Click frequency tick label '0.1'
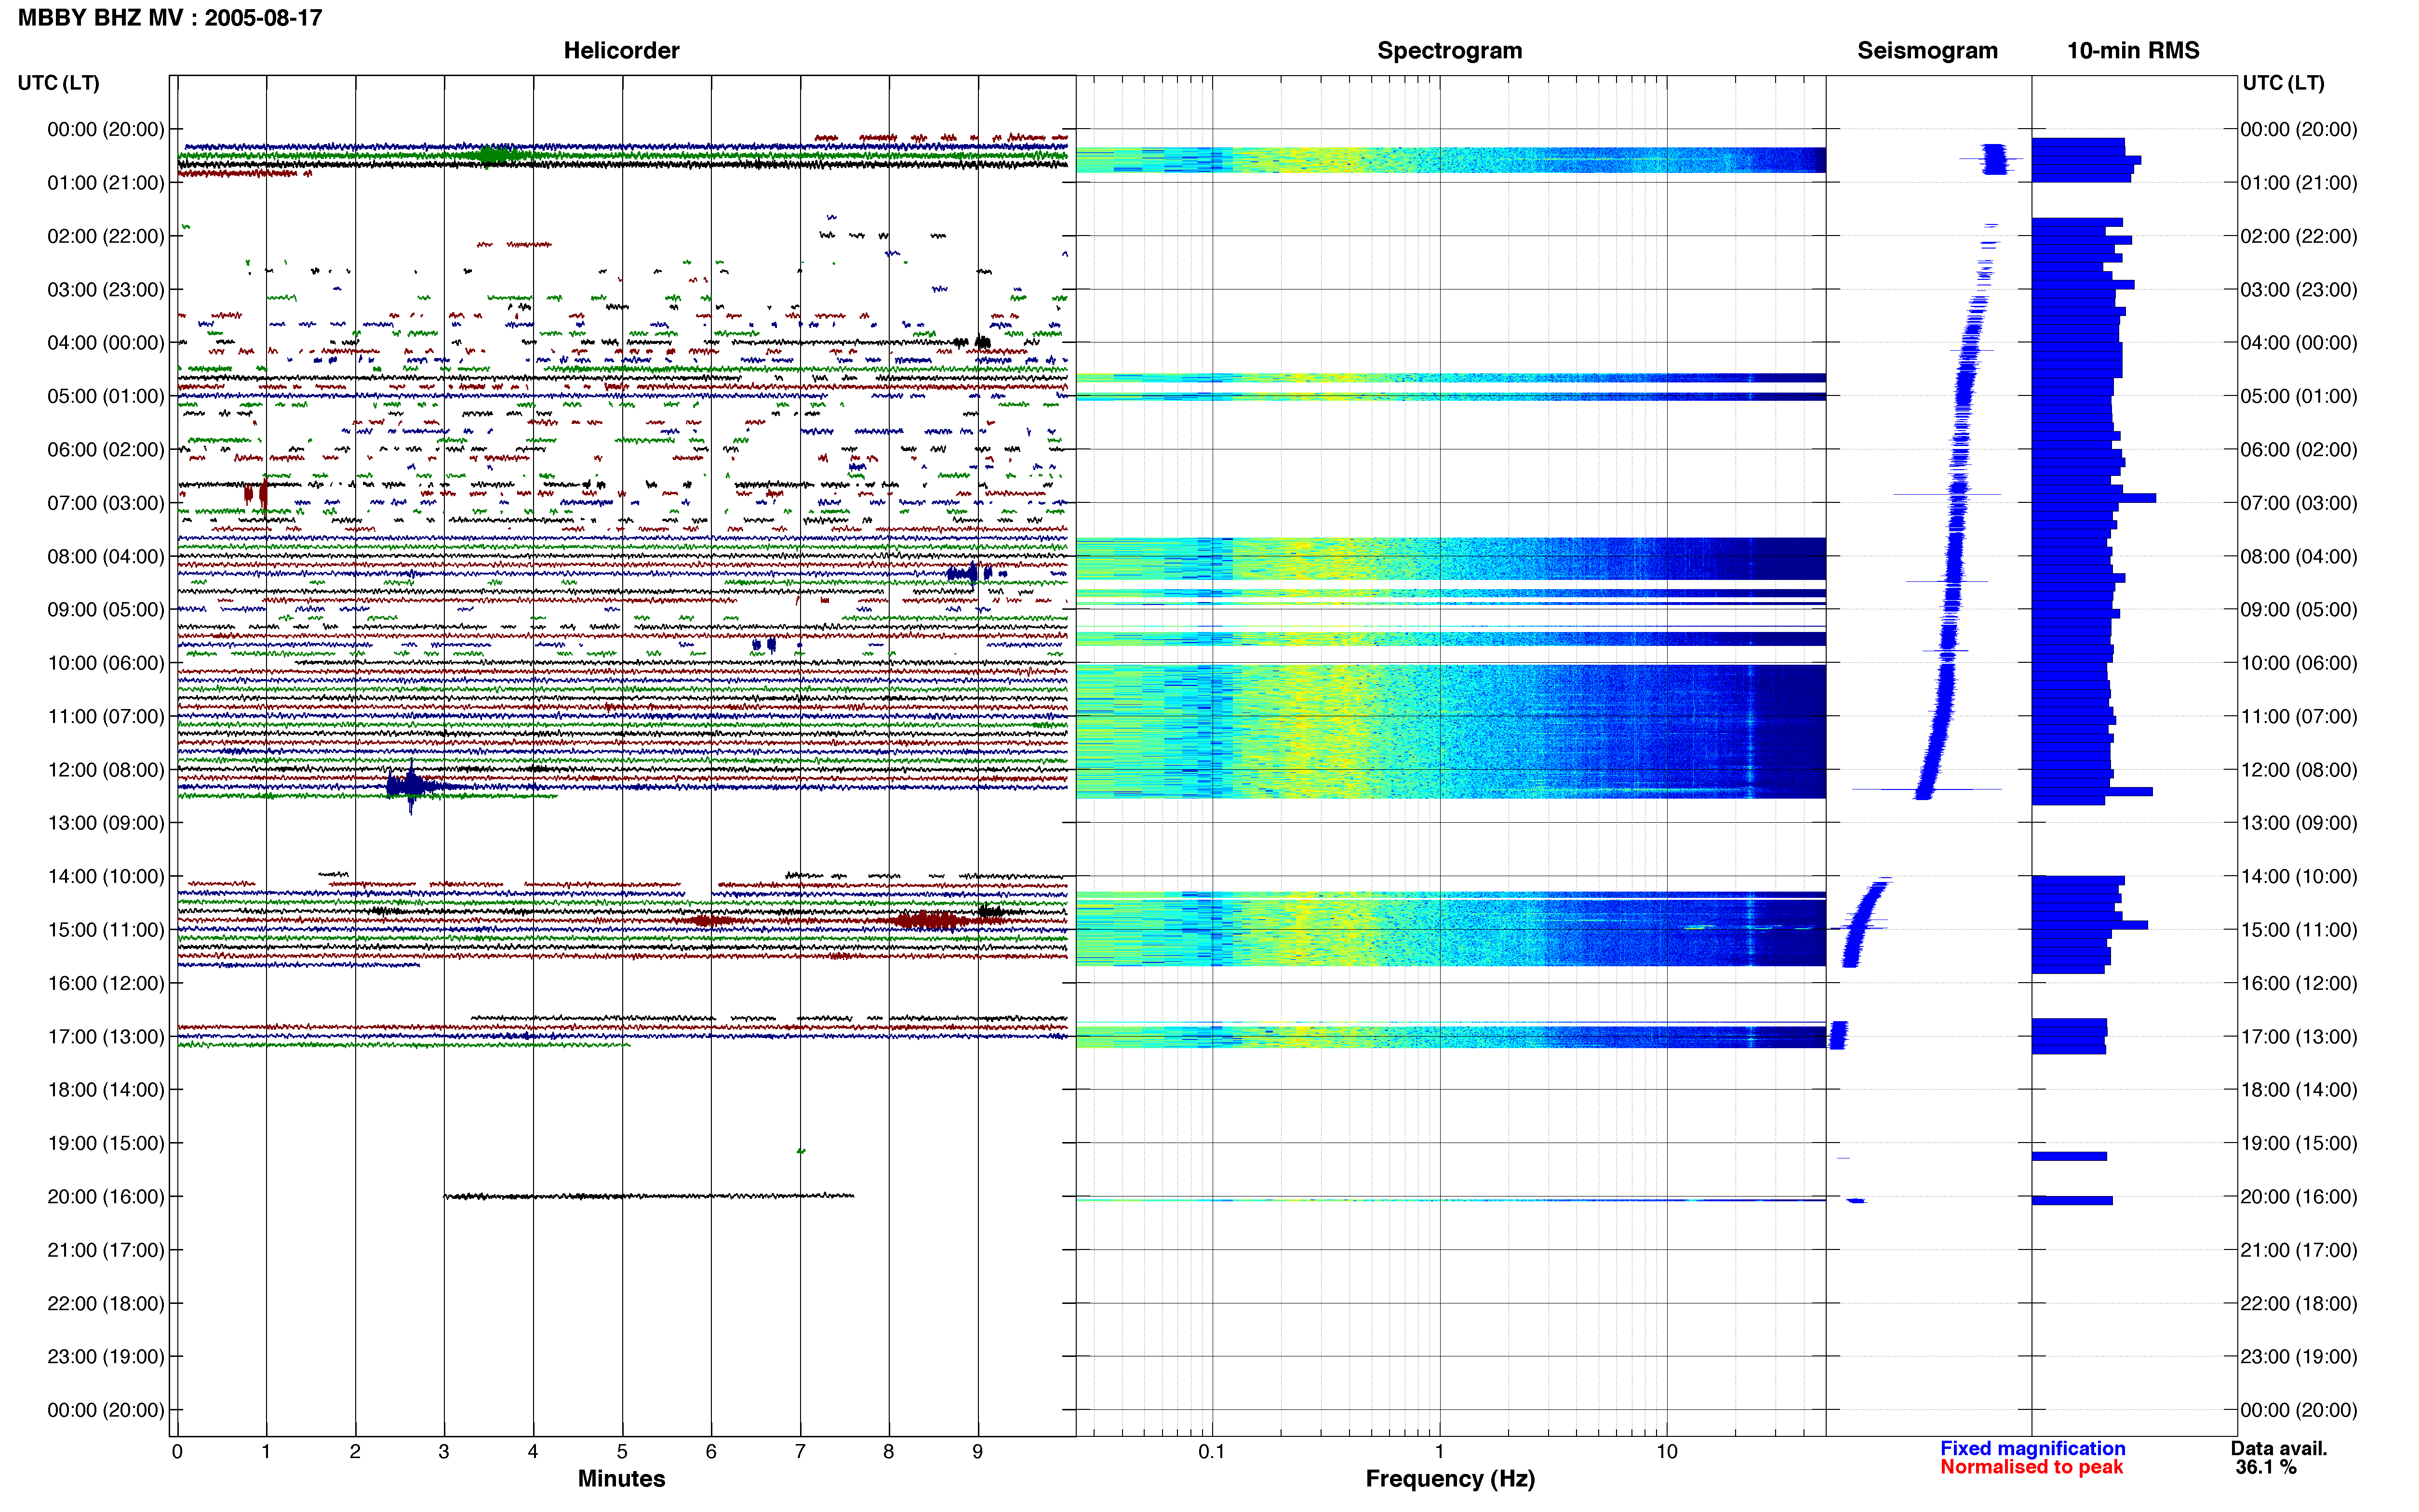Viewport: 2419px width, 1512px height. click(x=1212, y=1452)
